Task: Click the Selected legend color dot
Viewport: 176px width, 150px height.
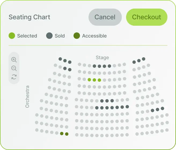Action: tap(12, 36)
